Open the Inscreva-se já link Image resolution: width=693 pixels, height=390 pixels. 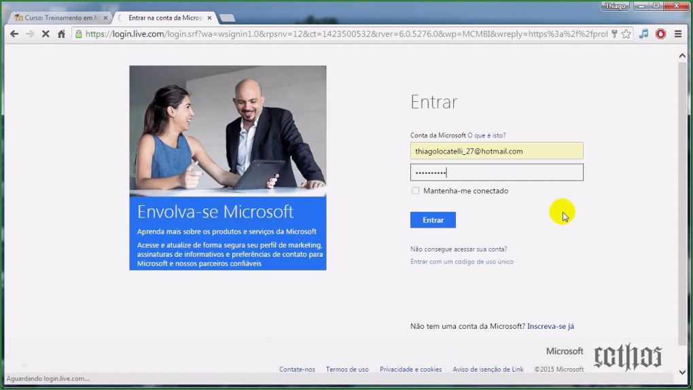pyautogui.click(x=550, y=326)
